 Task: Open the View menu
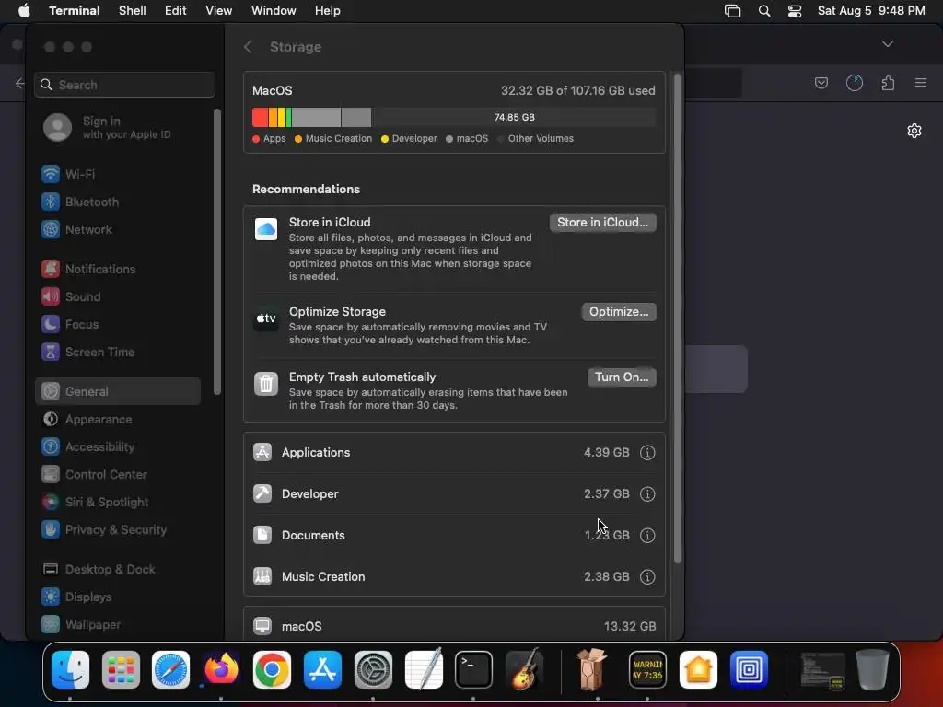point(219,11)
